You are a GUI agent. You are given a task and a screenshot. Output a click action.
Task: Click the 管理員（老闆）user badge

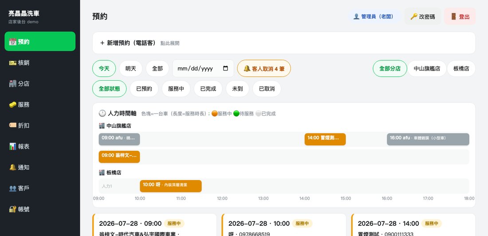pos(374,16)
